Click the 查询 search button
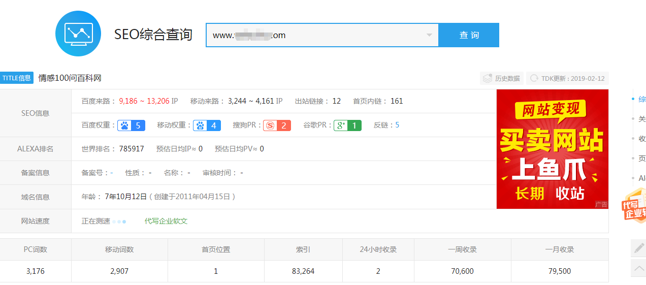 tap(469, 35)
